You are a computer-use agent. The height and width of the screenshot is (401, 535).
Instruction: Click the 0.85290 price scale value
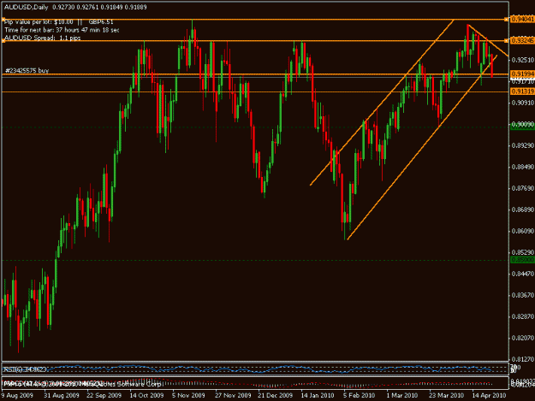tap(523, 253)
